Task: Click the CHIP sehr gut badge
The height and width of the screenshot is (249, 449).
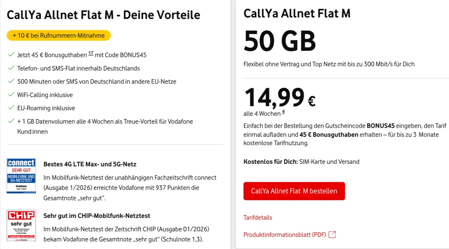Action: tap(21, 225)
